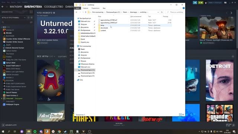Screen dimensions: 238x134
Task: Click the workshop search input field
Action: pyautogui.click(x=175, y=12)
